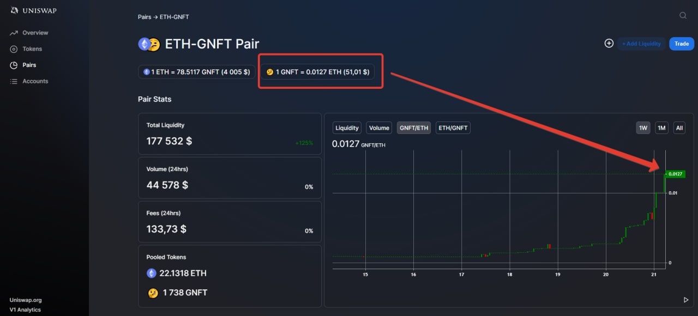
Task: Click the chart x-axis date 18
Action: tap(509, 274)
